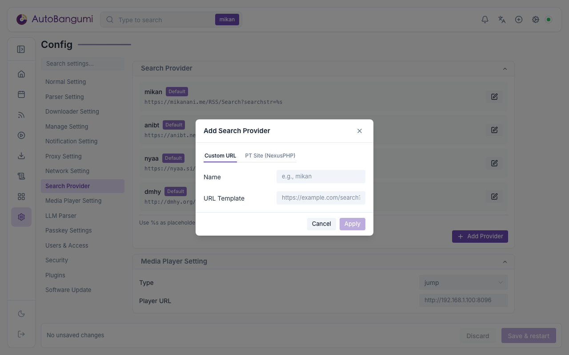Screen dimensions: 569x355
Task: Focus the provider Name input field
Action: coord(321,177)
